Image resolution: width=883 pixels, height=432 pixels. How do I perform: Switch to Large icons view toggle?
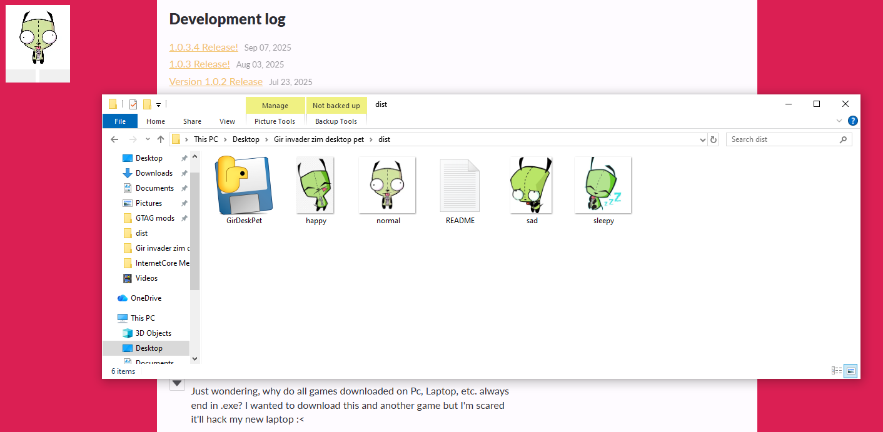(x=850, y=371)
